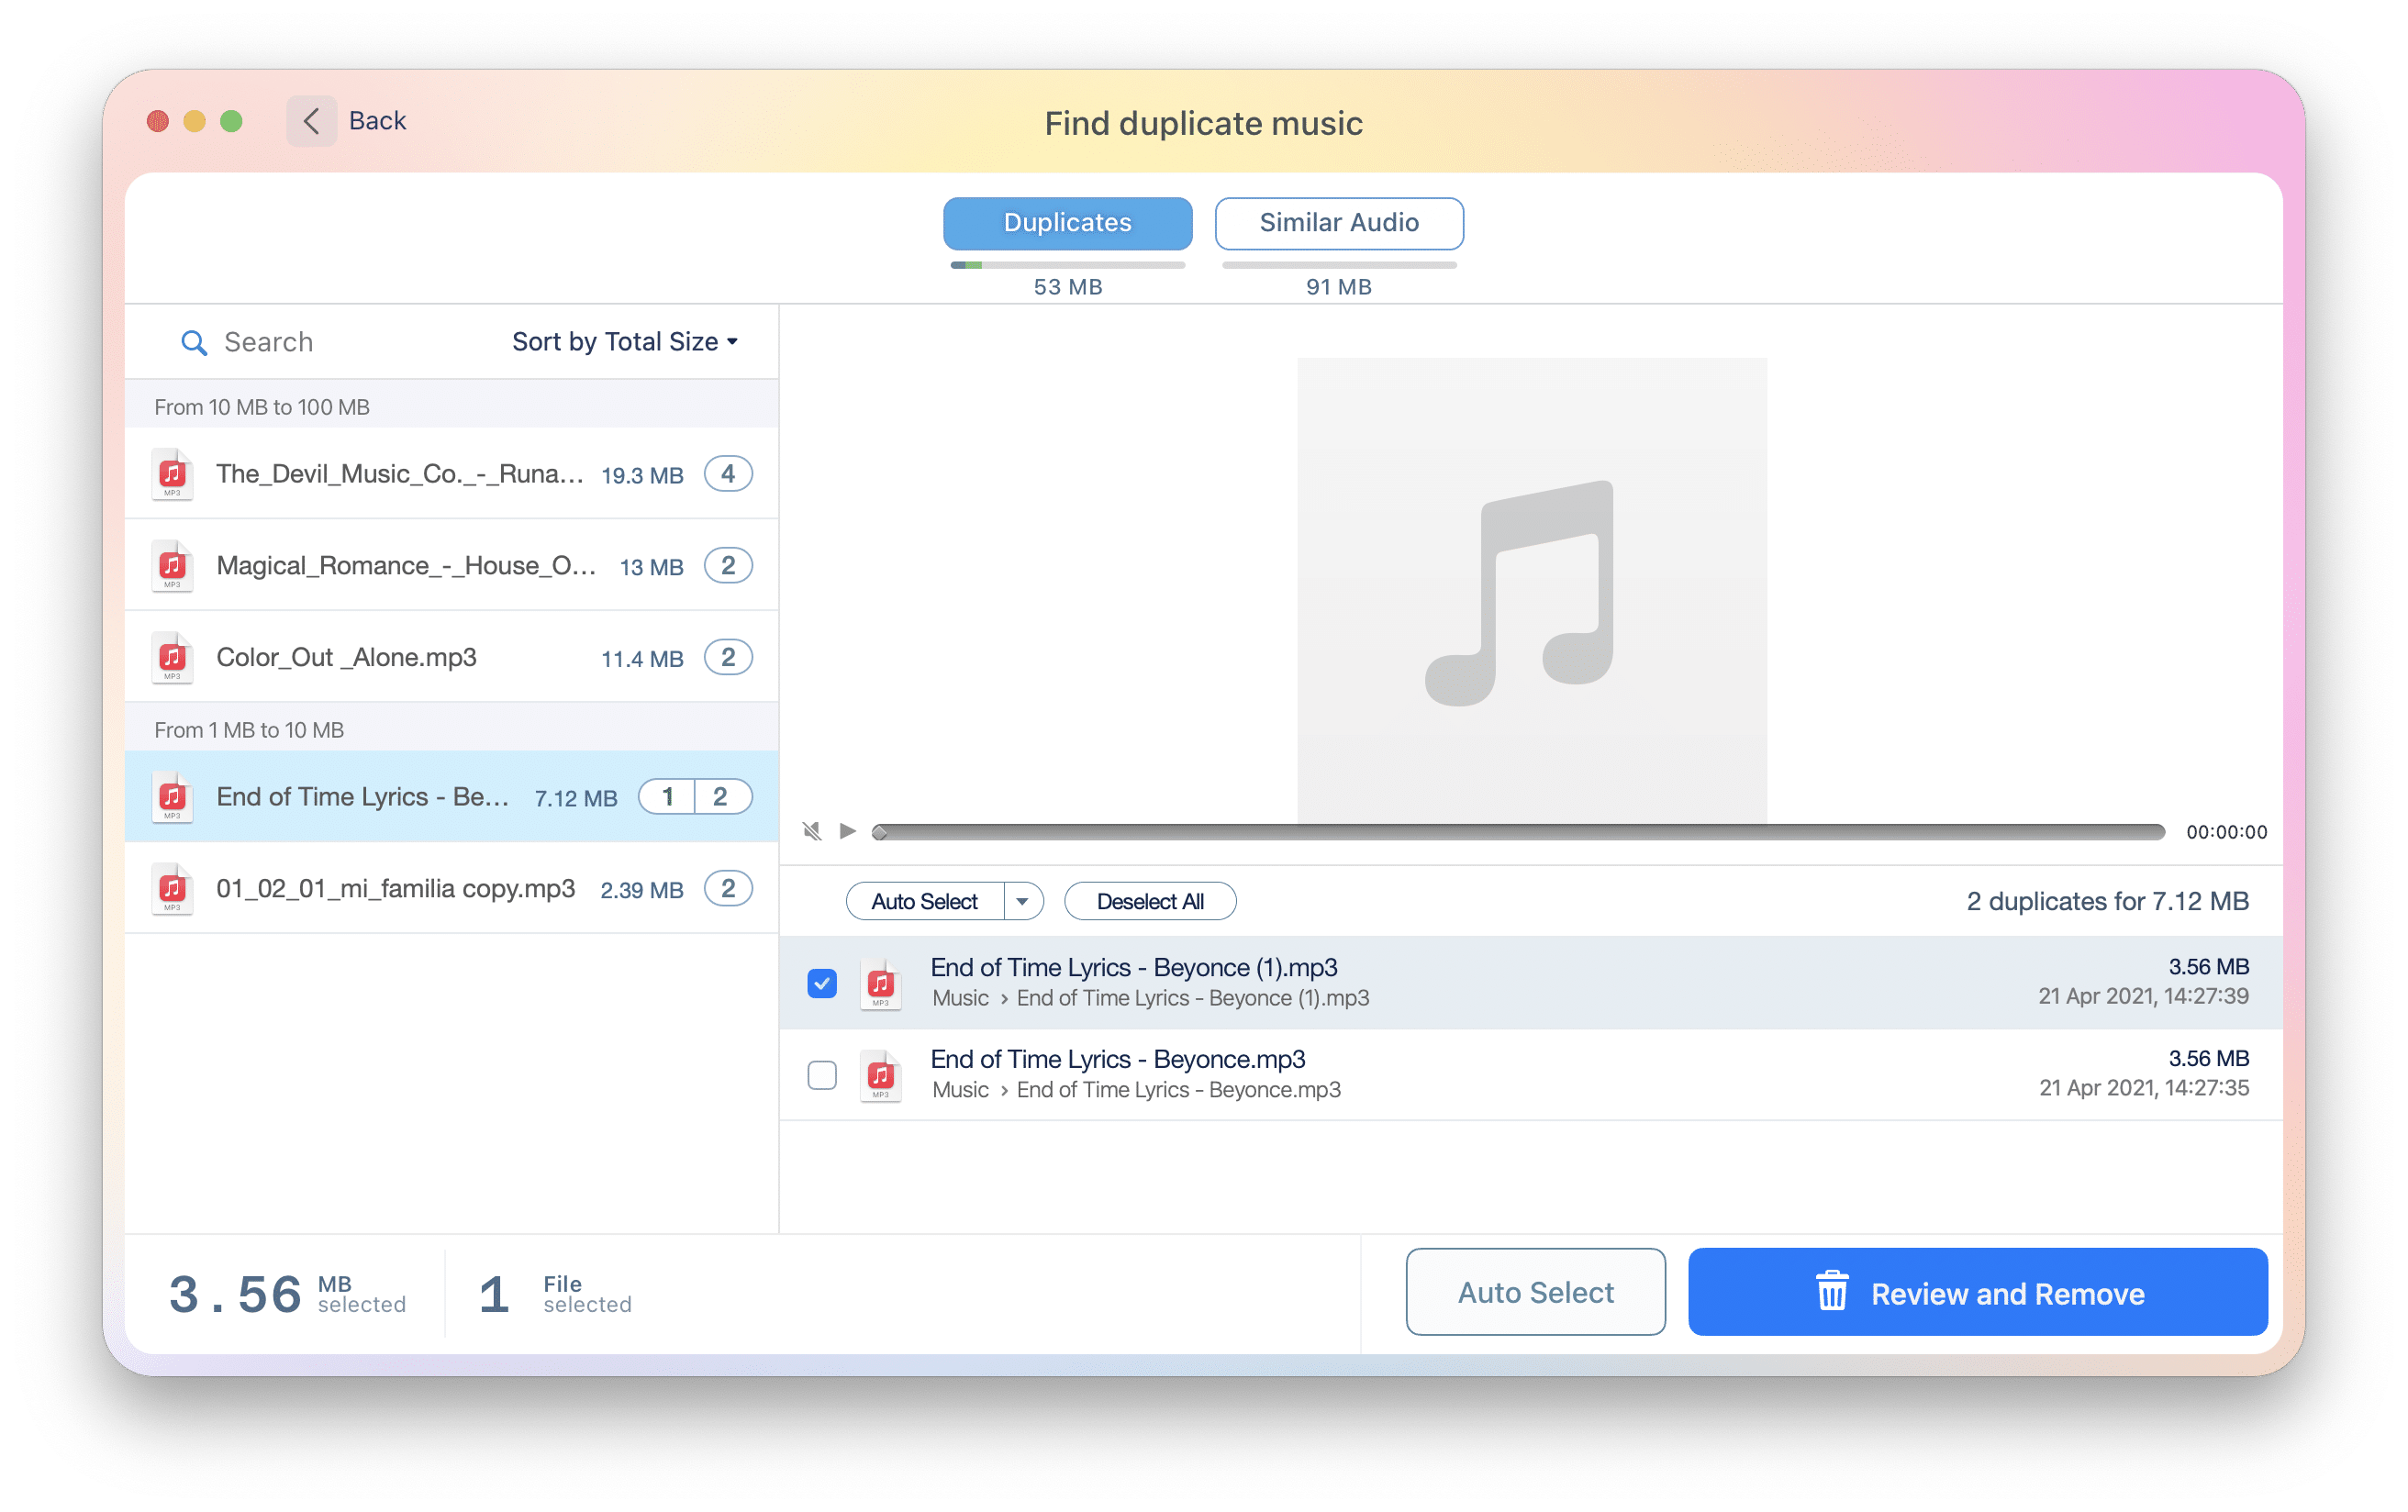Open the Sort by Total Size dropdown
This screenshot has width=2408, height=1512.
coord(625,342)
